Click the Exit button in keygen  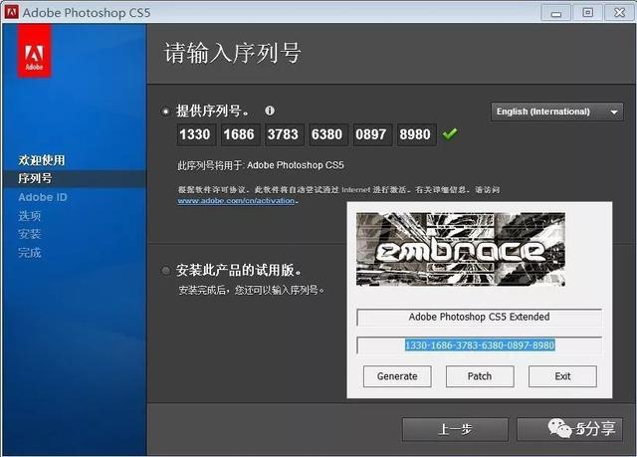point(562,376)
